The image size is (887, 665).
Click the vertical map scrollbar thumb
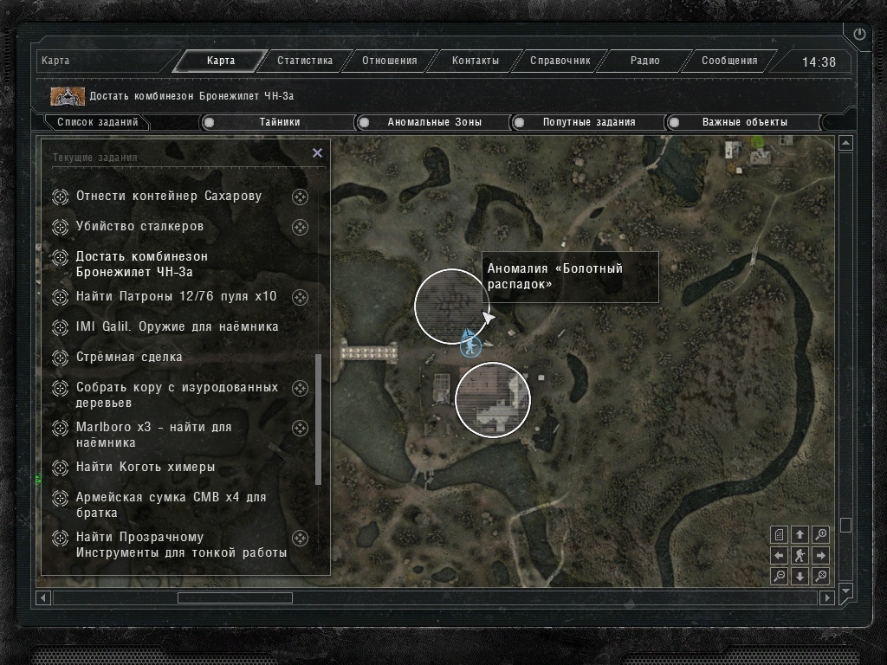[x=845, y=526]
